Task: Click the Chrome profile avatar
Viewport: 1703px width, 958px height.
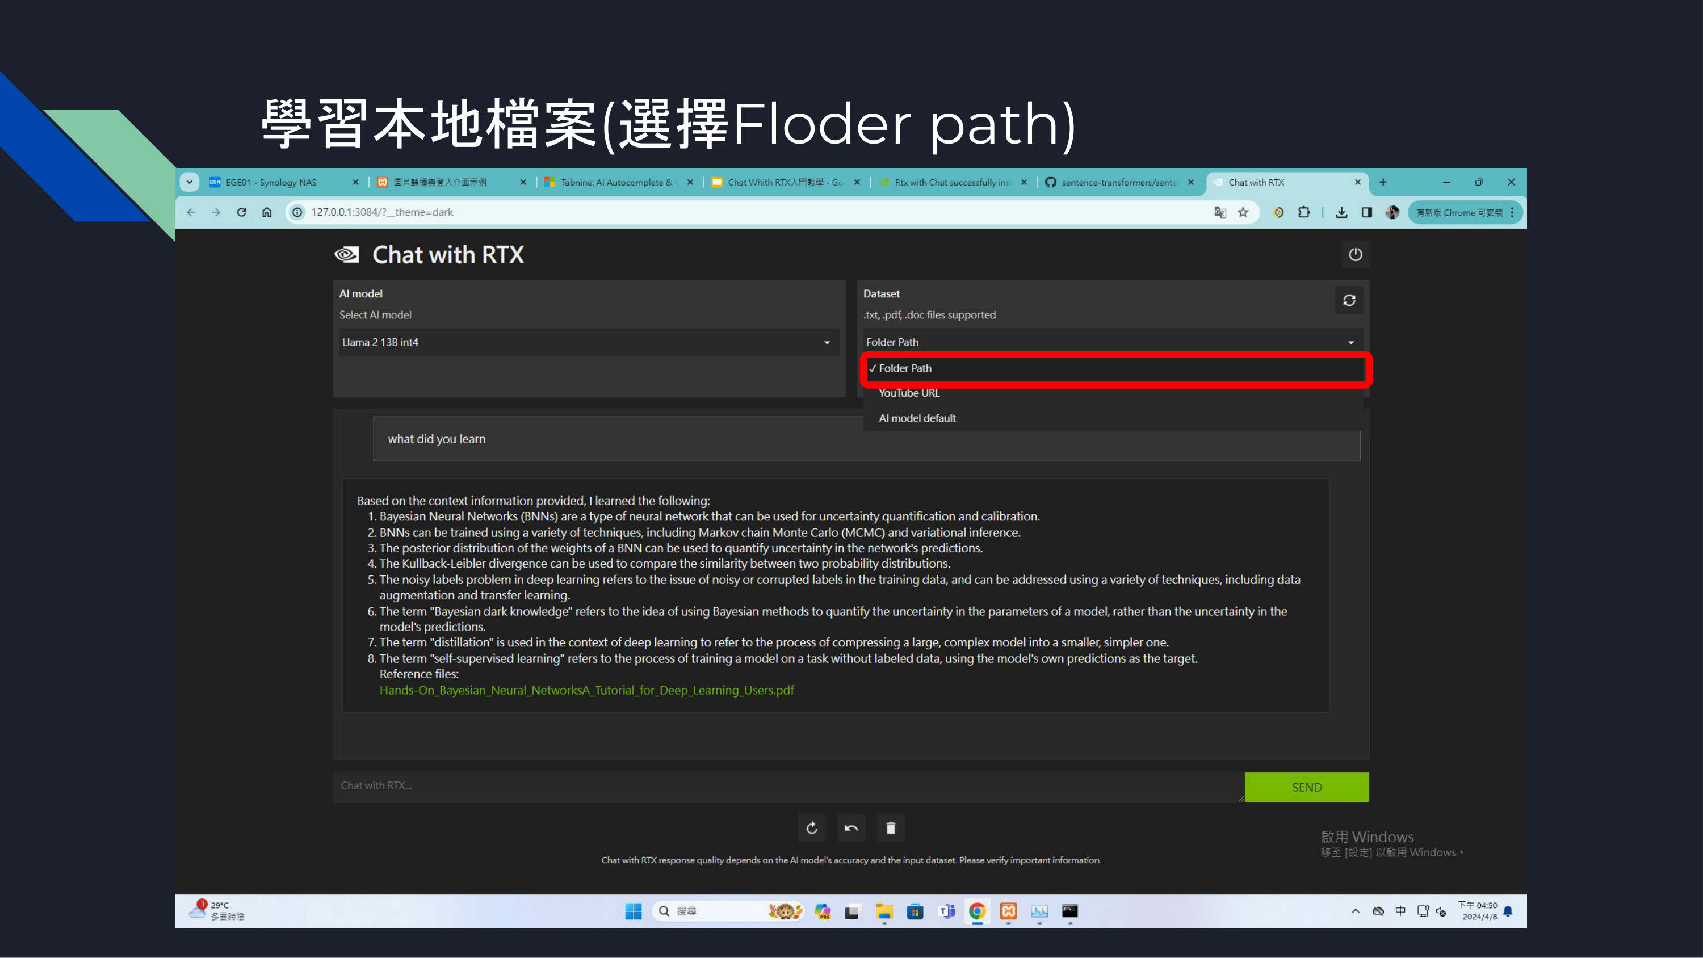Action: [1392, 212]
